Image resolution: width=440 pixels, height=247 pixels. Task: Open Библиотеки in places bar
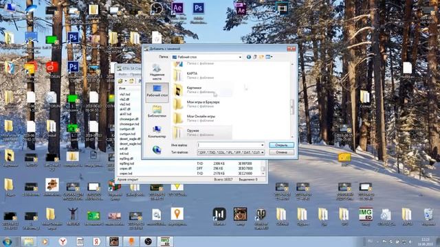click(x=157, y=111)
